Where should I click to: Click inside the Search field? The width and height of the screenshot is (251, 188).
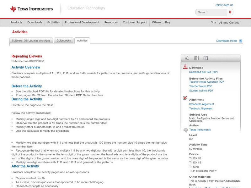[x=210, y=12]
